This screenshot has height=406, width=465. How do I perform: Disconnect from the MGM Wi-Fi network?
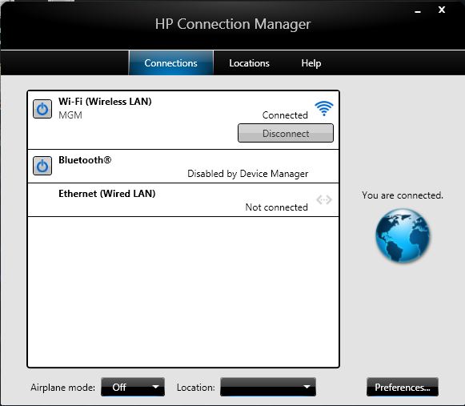click(x=286, y=133)
